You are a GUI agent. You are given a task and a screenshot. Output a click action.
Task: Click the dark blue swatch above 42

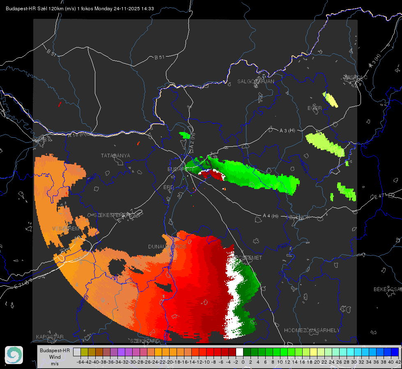395,352
